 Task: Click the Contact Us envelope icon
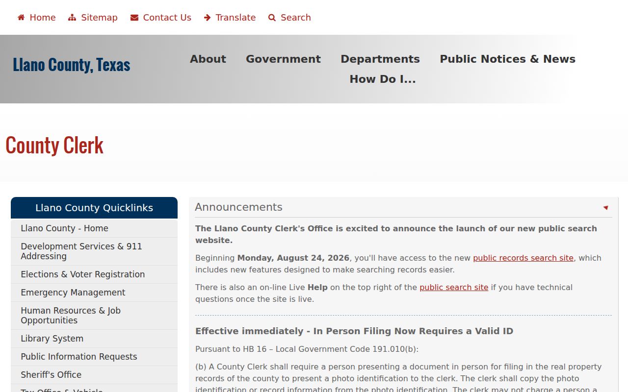coord(134,18)
